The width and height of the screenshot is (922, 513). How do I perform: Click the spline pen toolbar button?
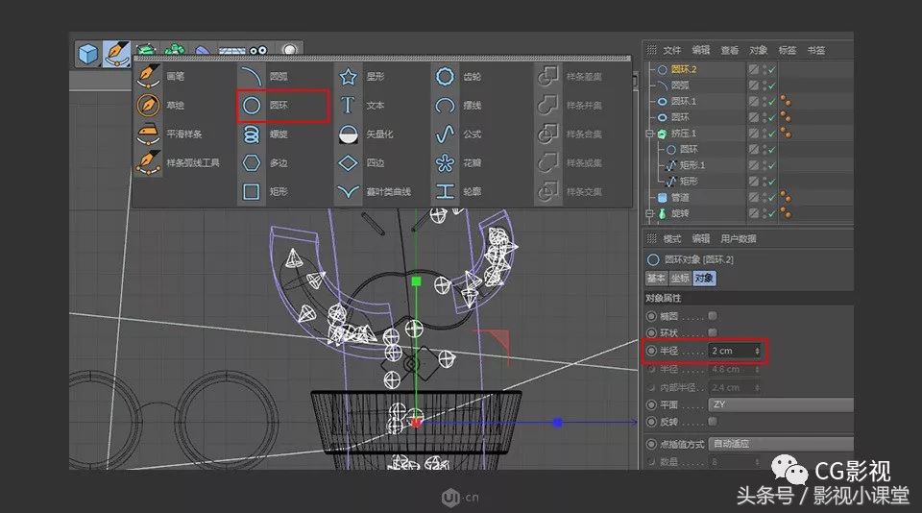click(x=116, y=54)
